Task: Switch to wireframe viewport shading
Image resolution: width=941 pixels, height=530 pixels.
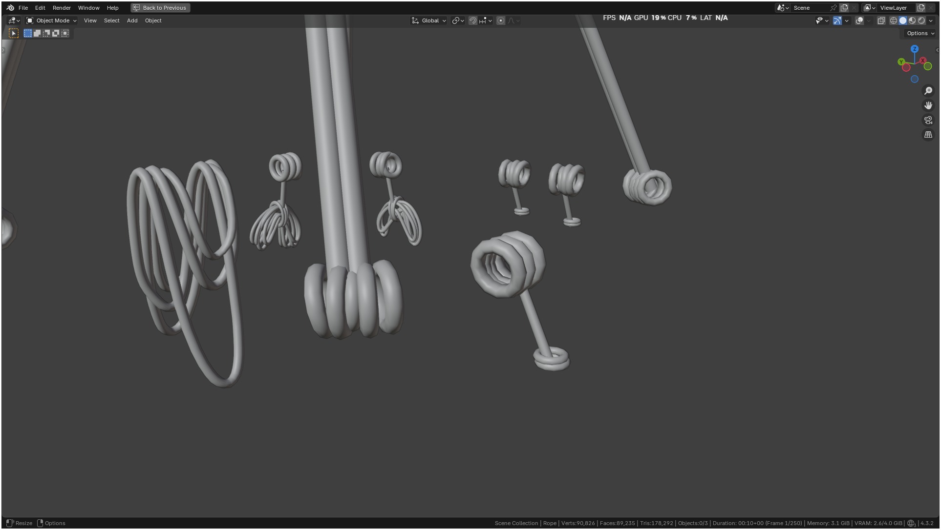Action: click(894, 20)
